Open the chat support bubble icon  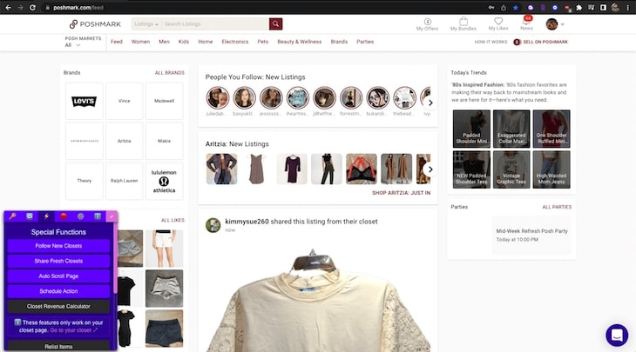(x=617, y=335)
